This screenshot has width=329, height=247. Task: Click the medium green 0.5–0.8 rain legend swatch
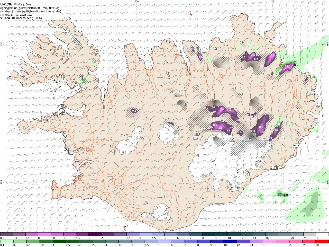(33, 242)
